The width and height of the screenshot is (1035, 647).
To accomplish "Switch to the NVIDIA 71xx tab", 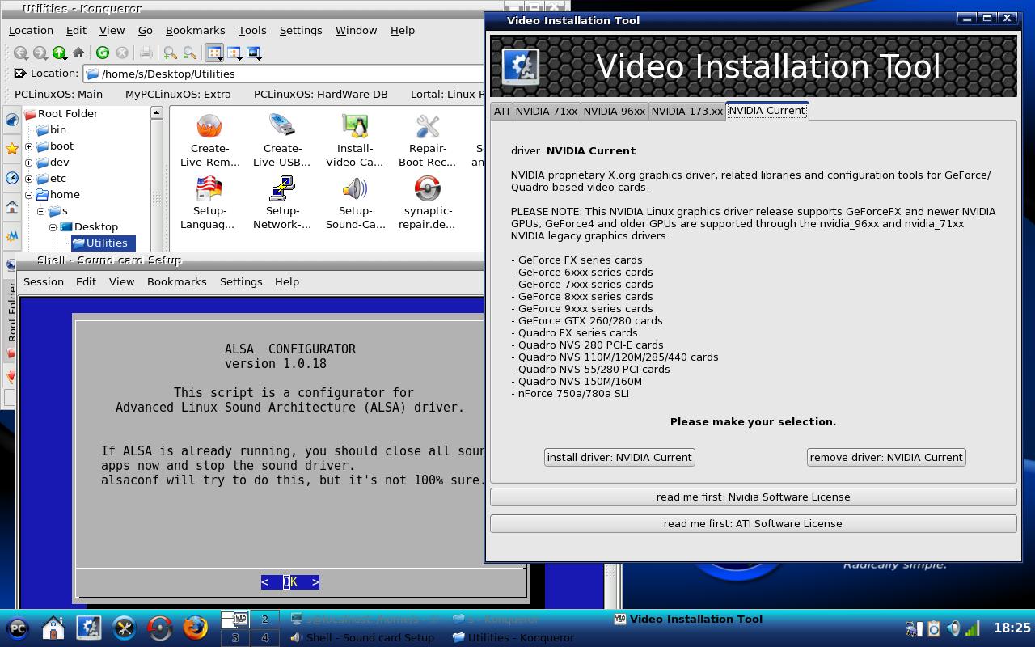I will 547,112.
